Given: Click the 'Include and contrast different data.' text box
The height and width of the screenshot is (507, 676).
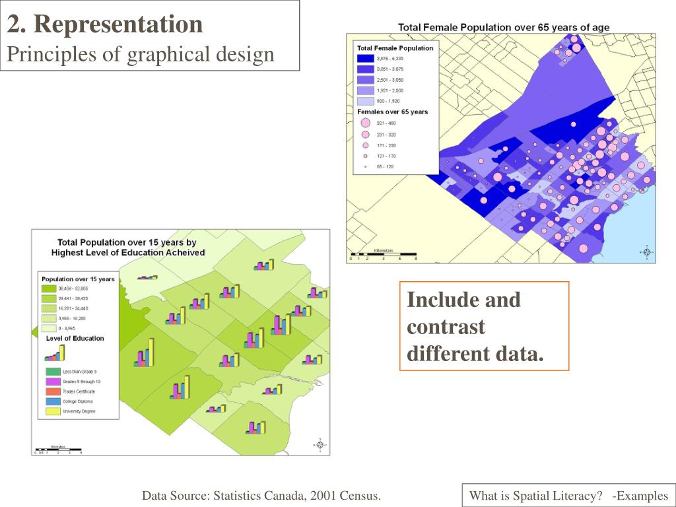Looking at the screenshot, I should (484, 326).
